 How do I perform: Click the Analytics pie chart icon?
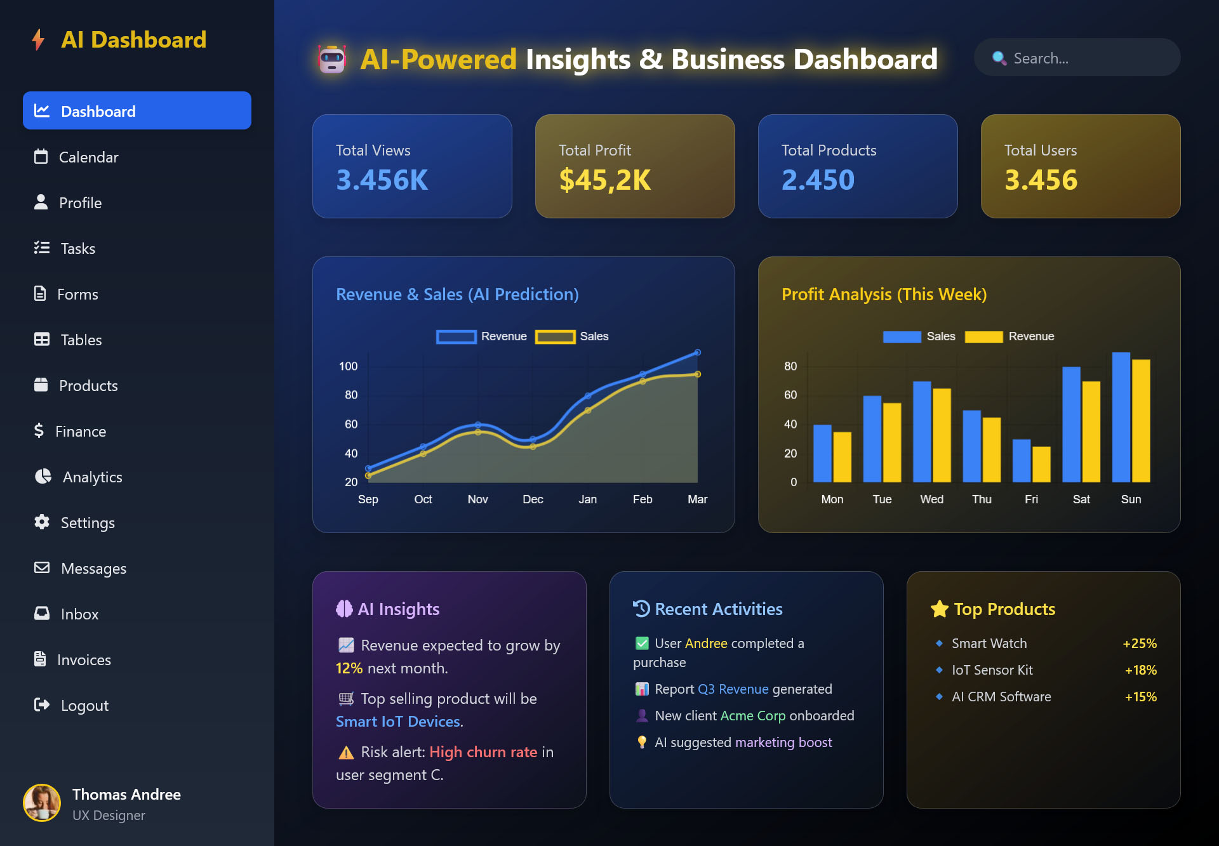tap(43, 477)
